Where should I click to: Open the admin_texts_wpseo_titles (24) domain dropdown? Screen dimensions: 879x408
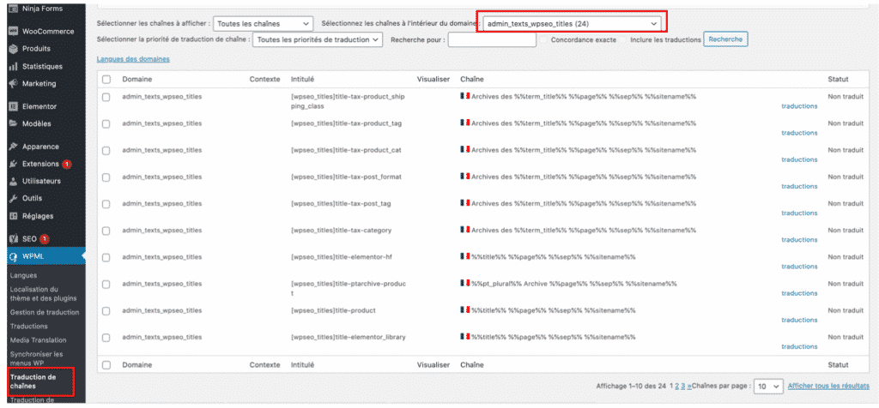coord(573,24)
